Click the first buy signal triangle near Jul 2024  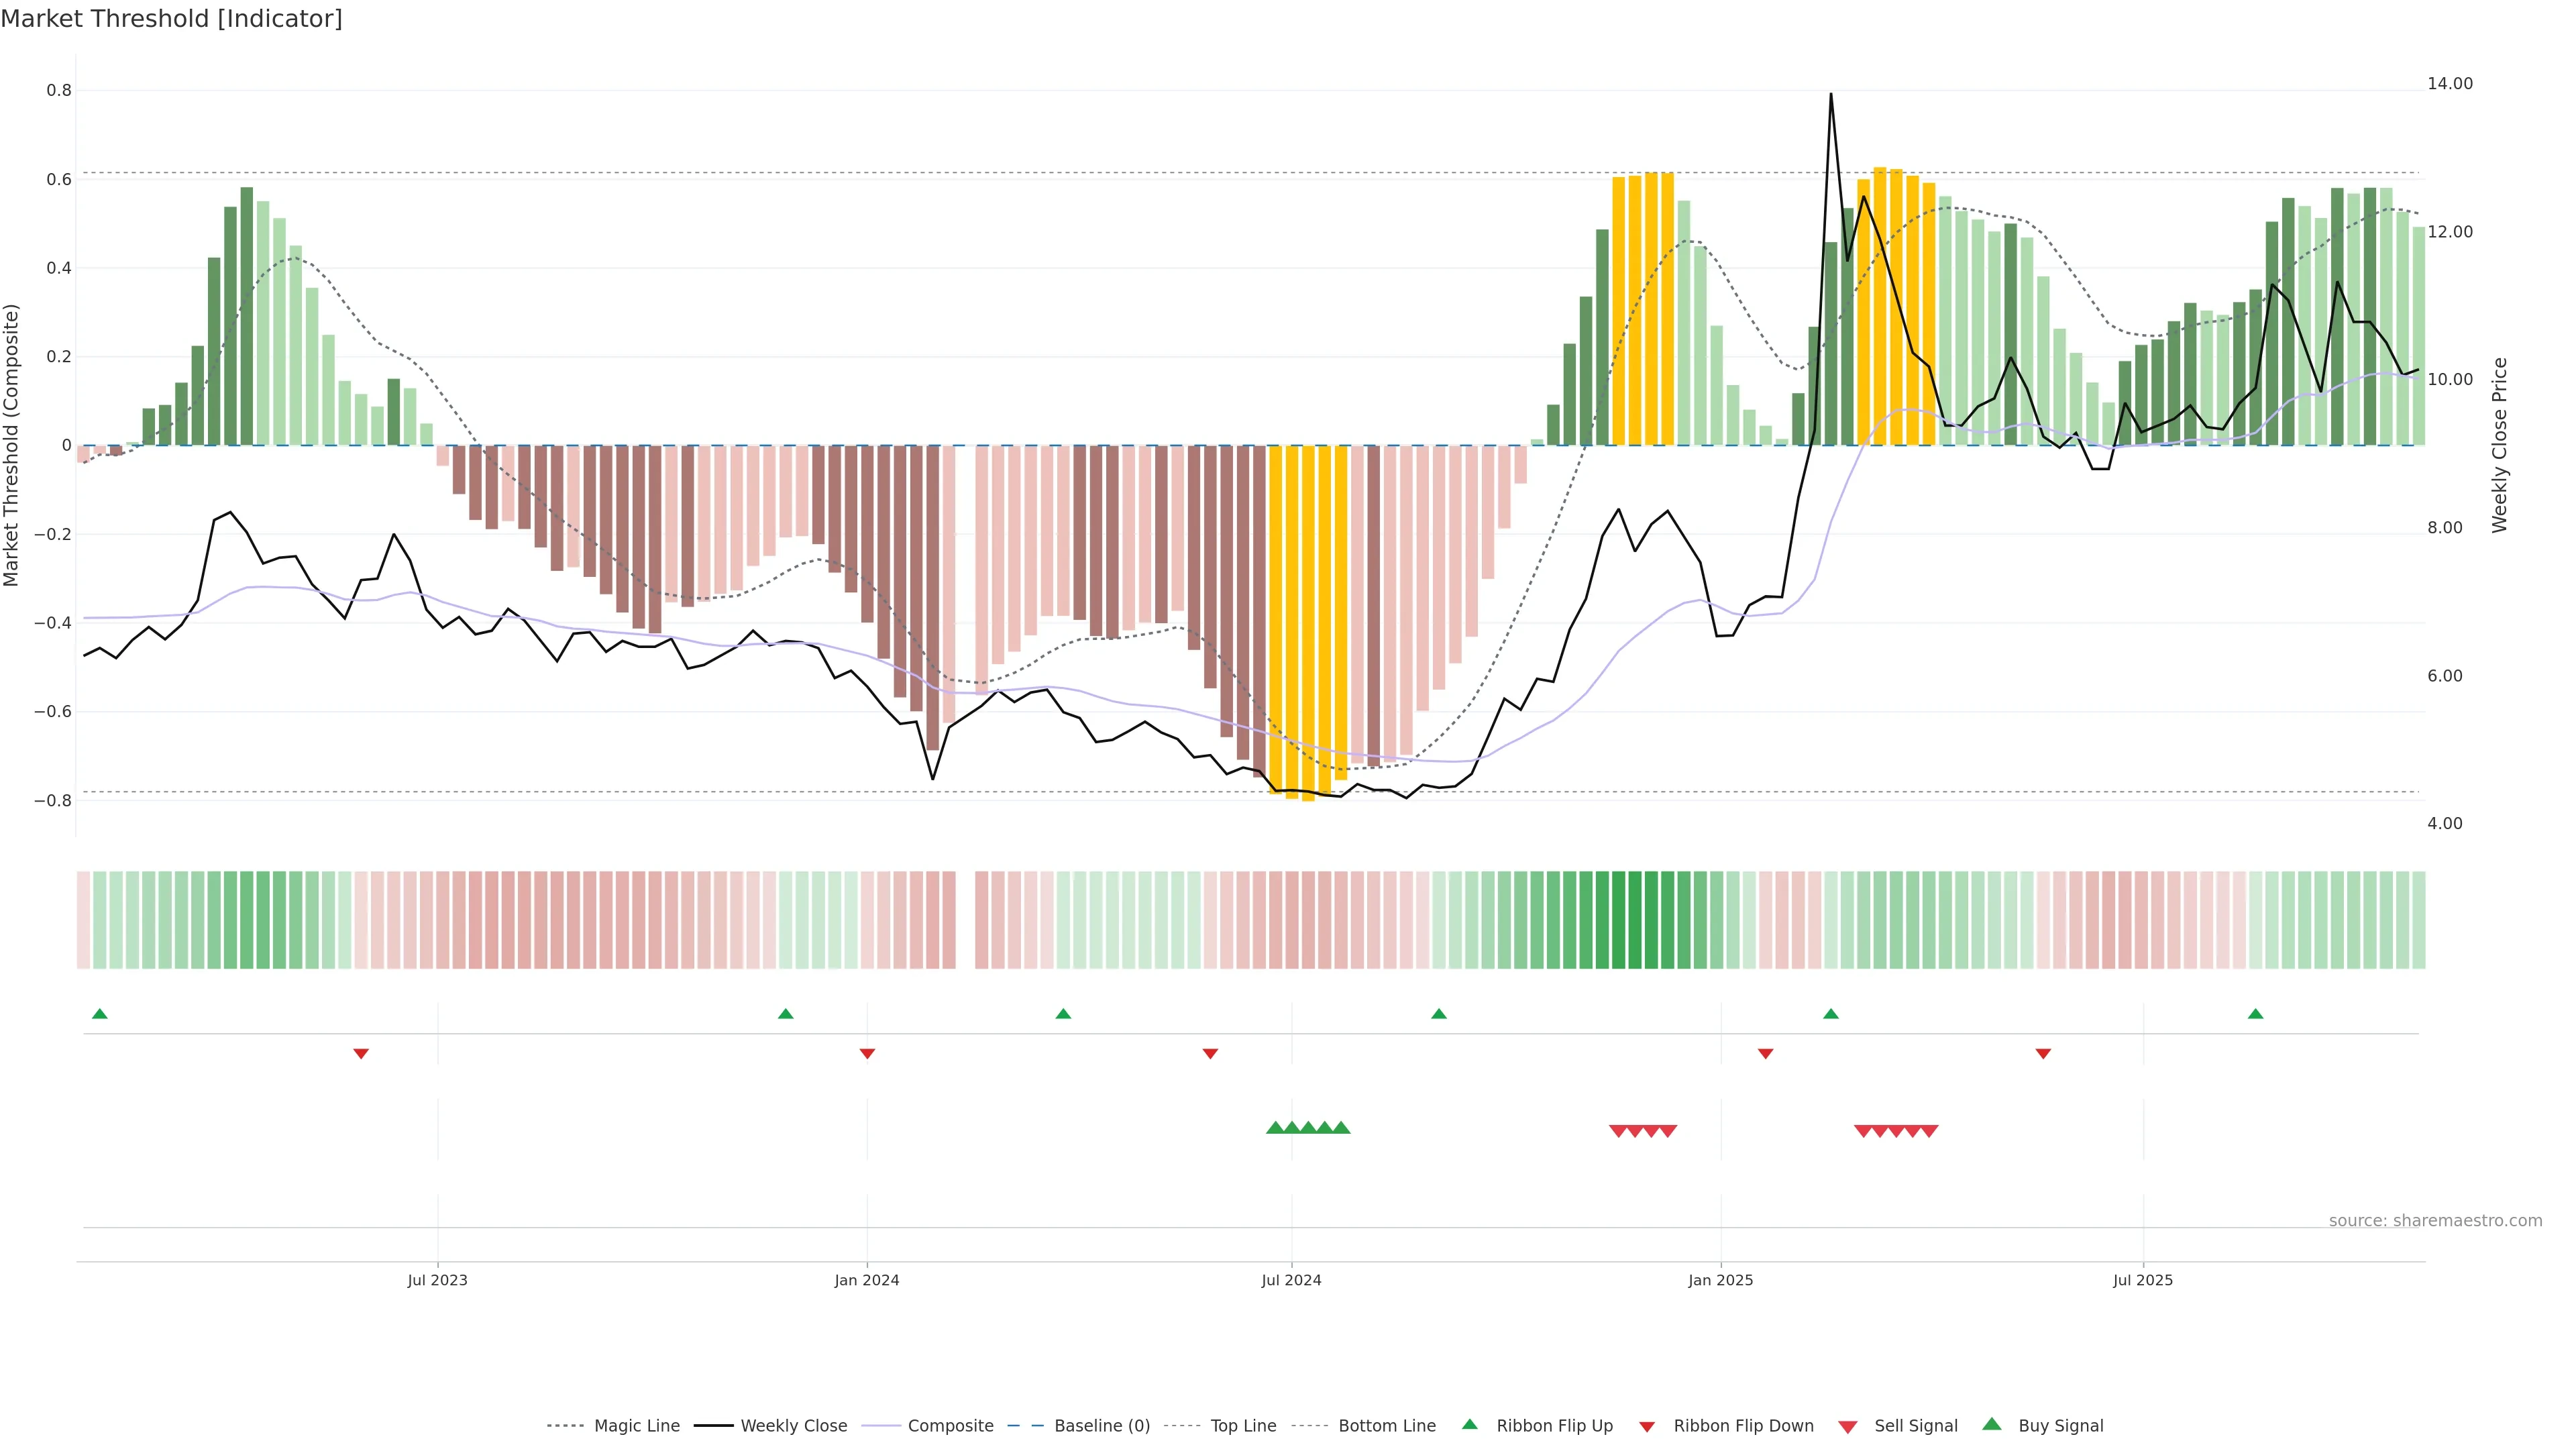coord(1275,1128)
